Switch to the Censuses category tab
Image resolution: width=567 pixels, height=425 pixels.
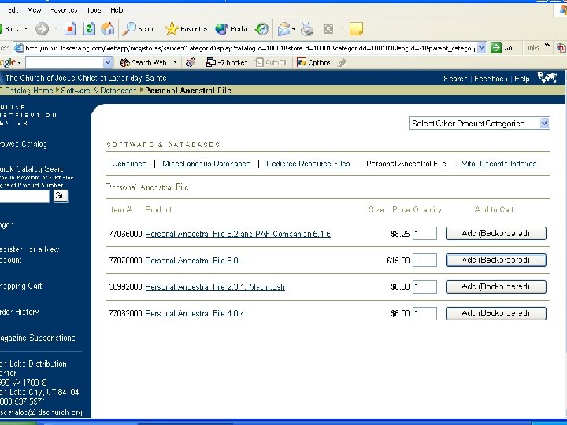pos(129,164)
